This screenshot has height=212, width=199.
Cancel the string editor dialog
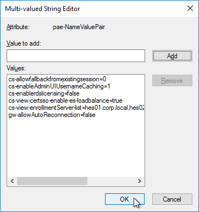point(172,199)
